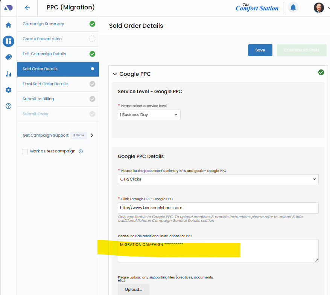The height and width of the screenshot is (295, 330).
Task: Select Edit Campaign Details step
Action: [x=44, y=54]
